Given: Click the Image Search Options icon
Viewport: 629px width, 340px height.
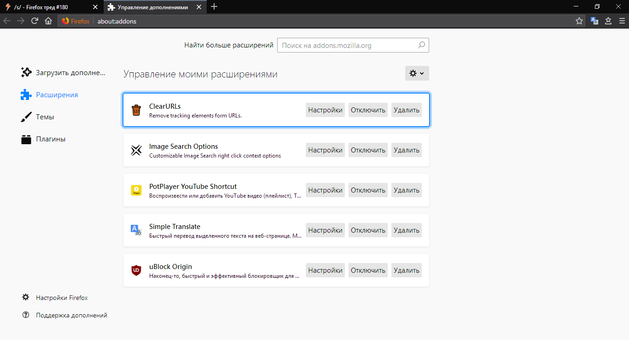Looking at the screenshot, I should (136, 150).
